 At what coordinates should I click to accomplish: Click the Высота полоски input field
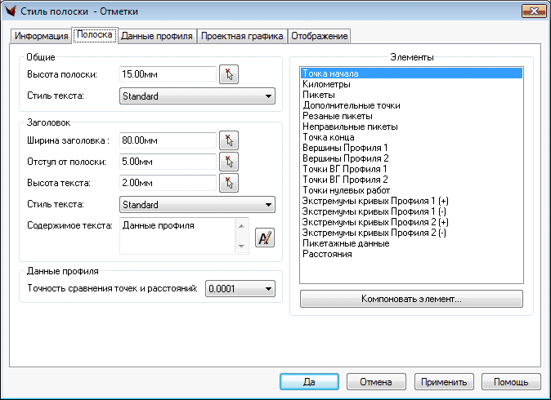tap(168, 75)
